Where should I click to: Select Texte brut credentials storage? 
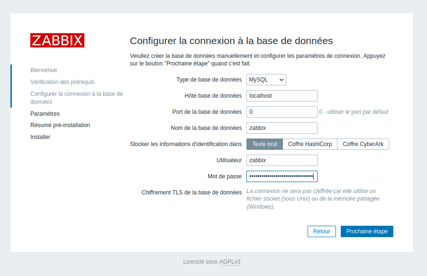[x=264, y=144]
